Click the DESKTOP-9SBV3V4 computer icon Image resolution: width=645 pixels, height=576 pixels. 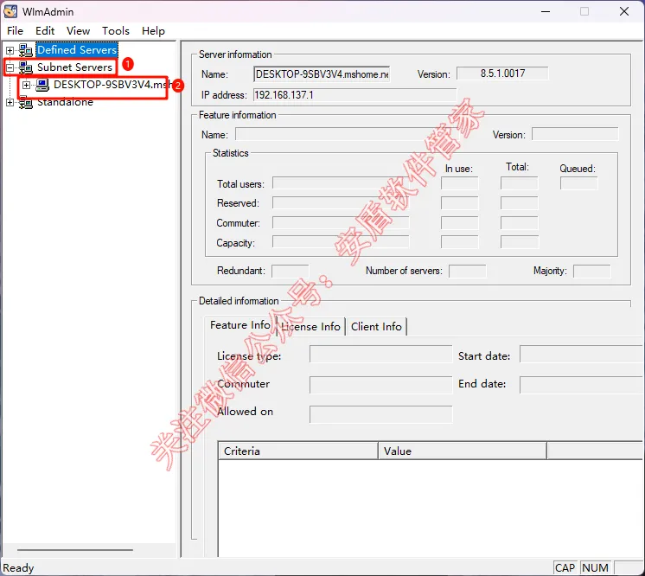(42, 85)
